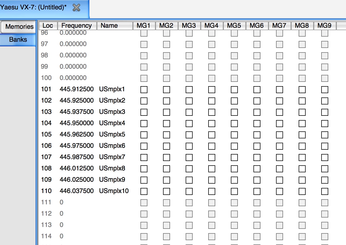The image size is (346, 245).
Task: Click the name USmplx2
Action: tap(112, 100)
